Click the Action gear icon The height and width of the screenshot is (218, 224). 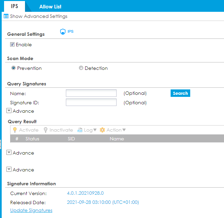click(102, 130)
